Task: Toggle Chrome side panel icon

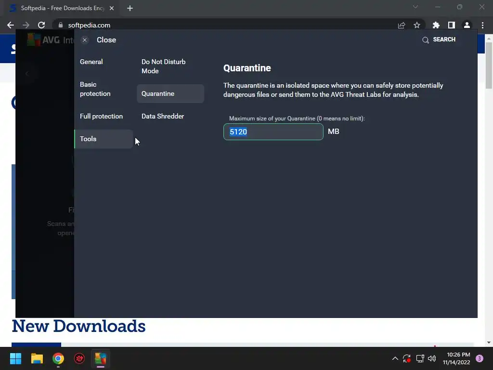Action: [x=452, y=25]
